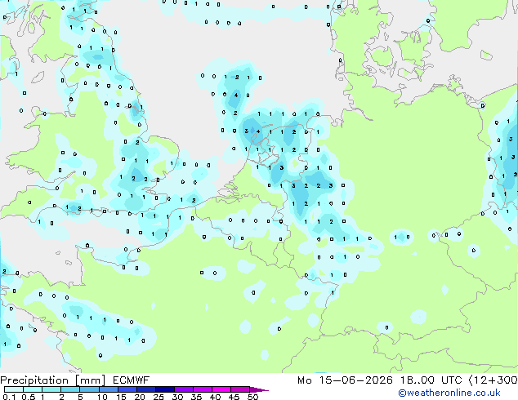
Task: Pick the 30–35 mm violet legend swatch
Action: pyautogui.click(x=184, y=389)
